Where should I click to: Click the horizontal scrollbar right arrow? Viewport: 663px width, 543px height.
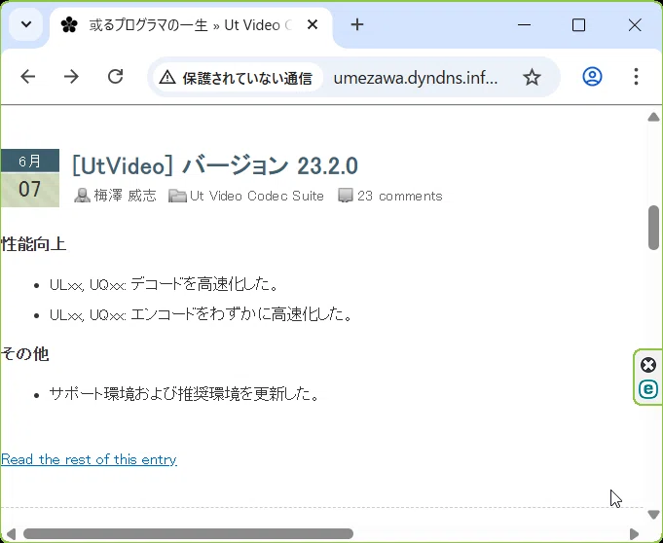634,533
